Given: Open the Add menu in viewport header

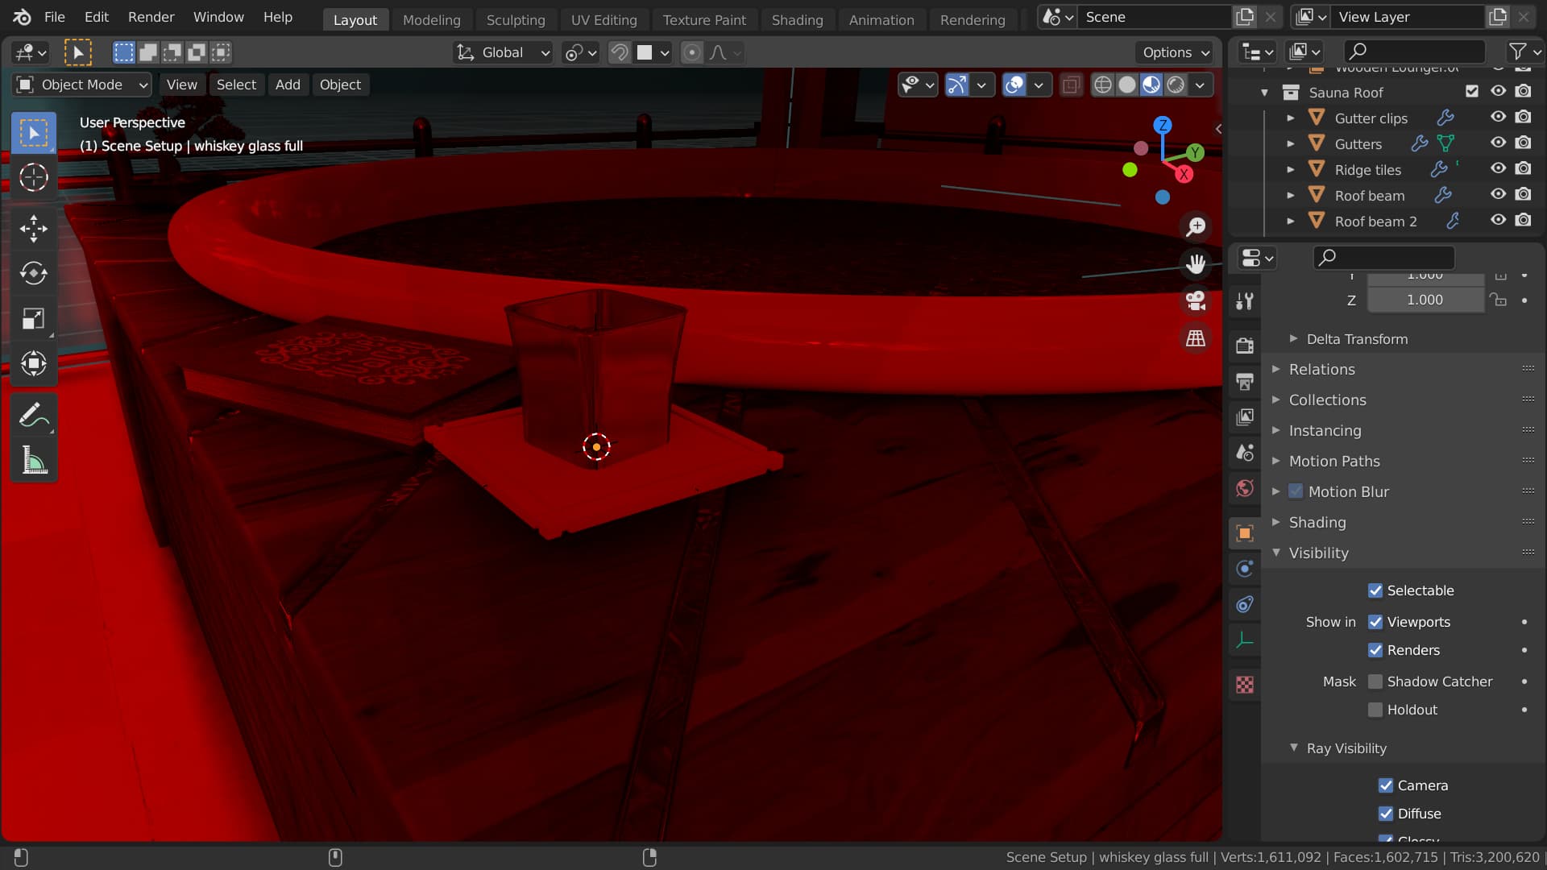Looking at the screenshot, I should [288, 85].
